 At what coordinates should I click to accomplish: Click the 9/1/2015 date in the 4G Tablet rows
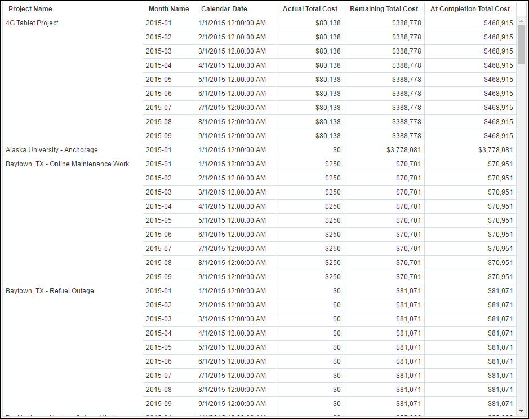coord(232,136)
